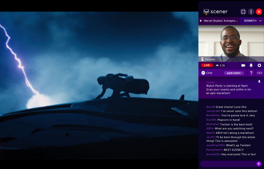The width and height of the screenshot is (264, 169).
Task: Toggle fullscreen mode in Scener sidebar
Action: [243, 12]
